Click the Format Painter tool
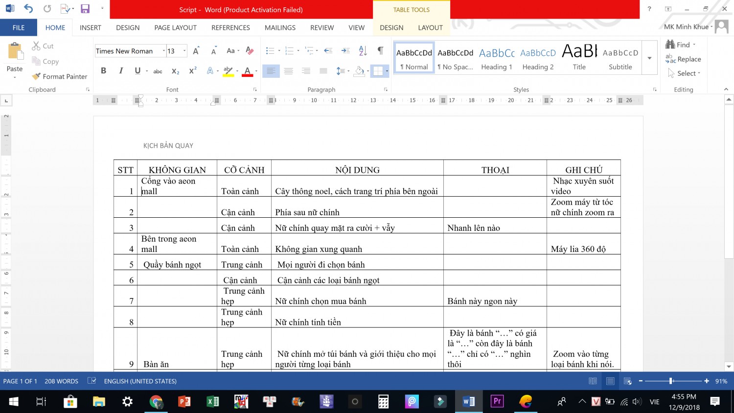This screenshot has height=413, width=734. coord(59,76)
